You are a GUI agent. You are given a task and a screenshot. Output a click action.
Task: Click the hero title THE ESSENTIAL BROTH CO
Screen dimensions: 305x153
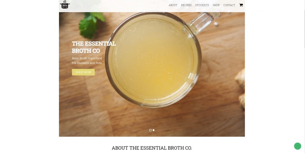click(x=94, y=47)
